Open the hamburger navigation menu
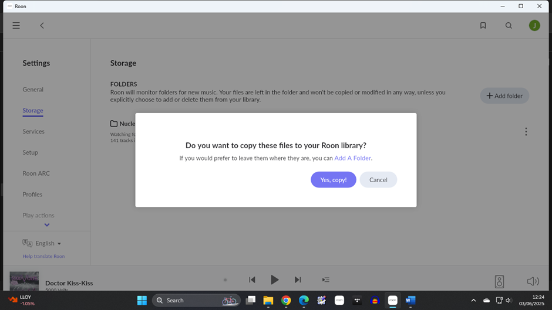This screenshot has width=552, height=310. coord(16,26)
